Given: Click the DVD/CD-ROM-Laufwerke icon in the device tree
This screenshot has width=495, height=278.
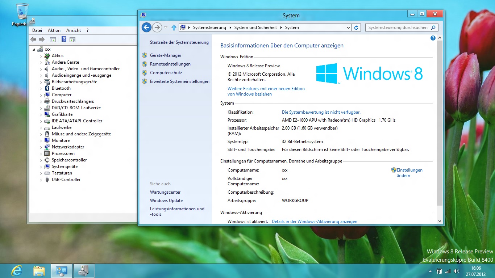Looking at the screenshot, I should 47,108.
